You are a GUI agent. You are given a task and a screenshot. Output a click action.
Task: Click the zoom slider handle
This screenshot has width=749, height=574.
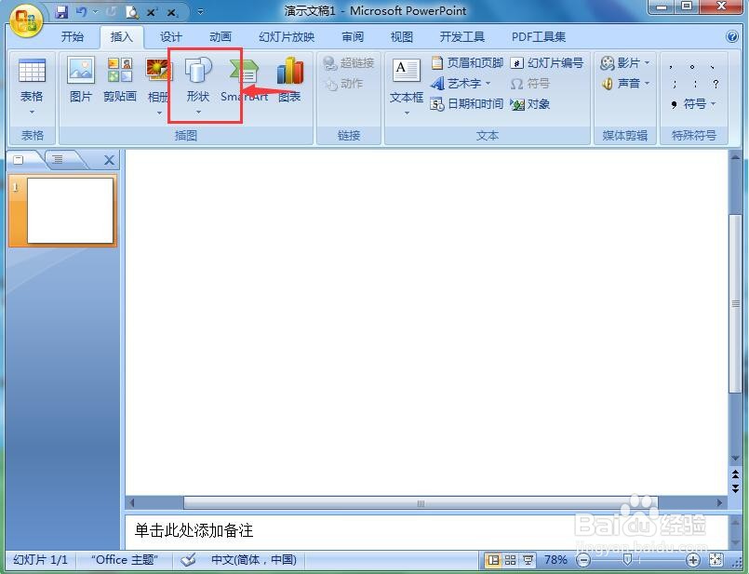pyautogui.click(x=628, y=560)
